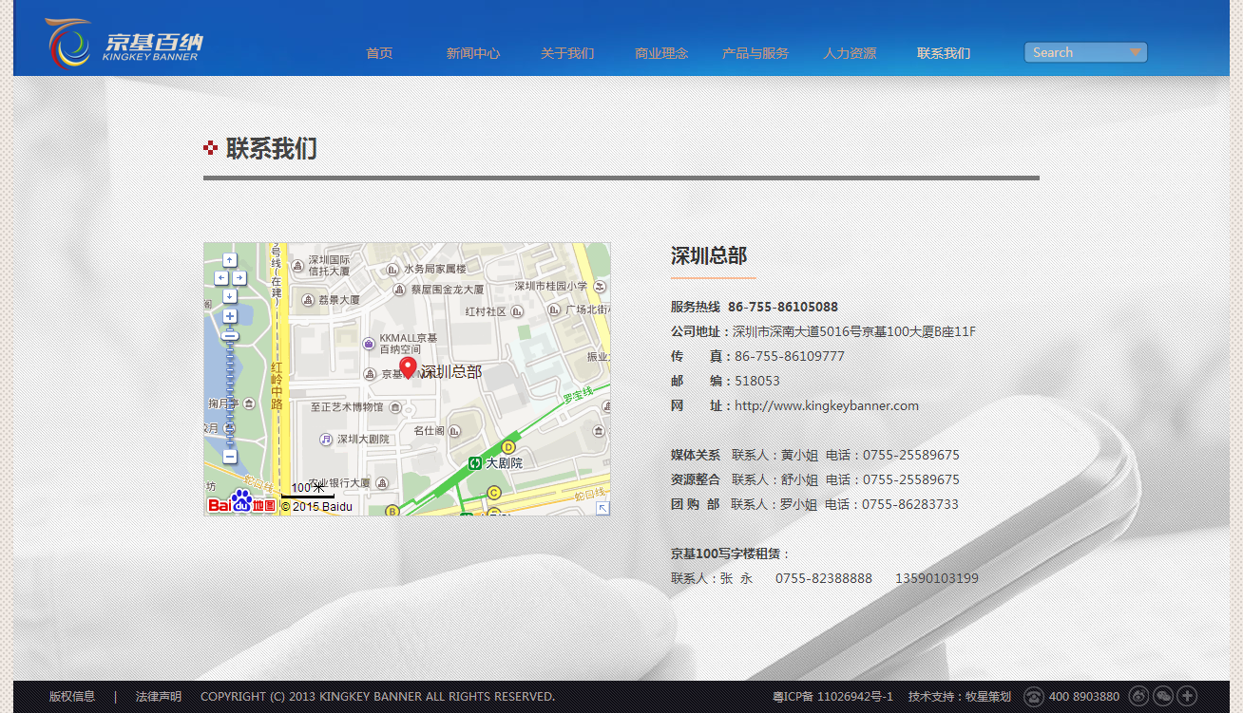The width and height of the screenshot is (1243, 713).
Task: Pan the map right with arrow
Action: point(239,278)
